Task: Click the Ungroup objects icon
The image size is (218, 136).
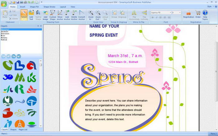Action: [x=122, y=14]
